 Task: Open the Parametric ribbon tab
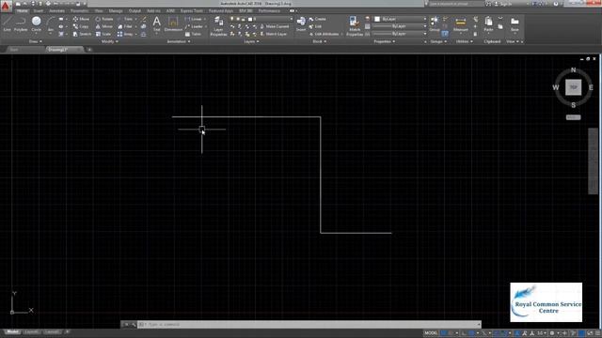pyautogui.click(x=79, y=11)
